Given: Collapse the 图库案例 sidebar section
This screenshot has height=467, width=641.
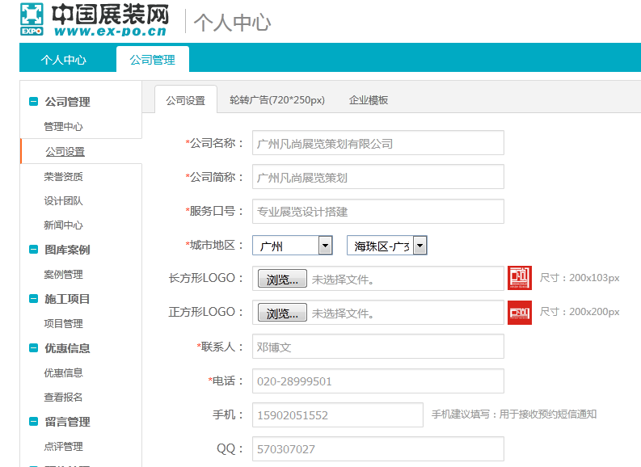Looking at the screenshot, I should click(33, 250).
